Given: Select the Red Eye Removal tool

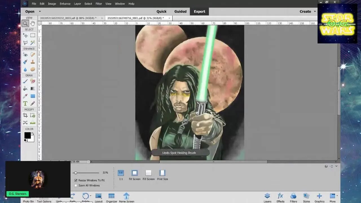Looking at the screenshot, I should (25, 55).
